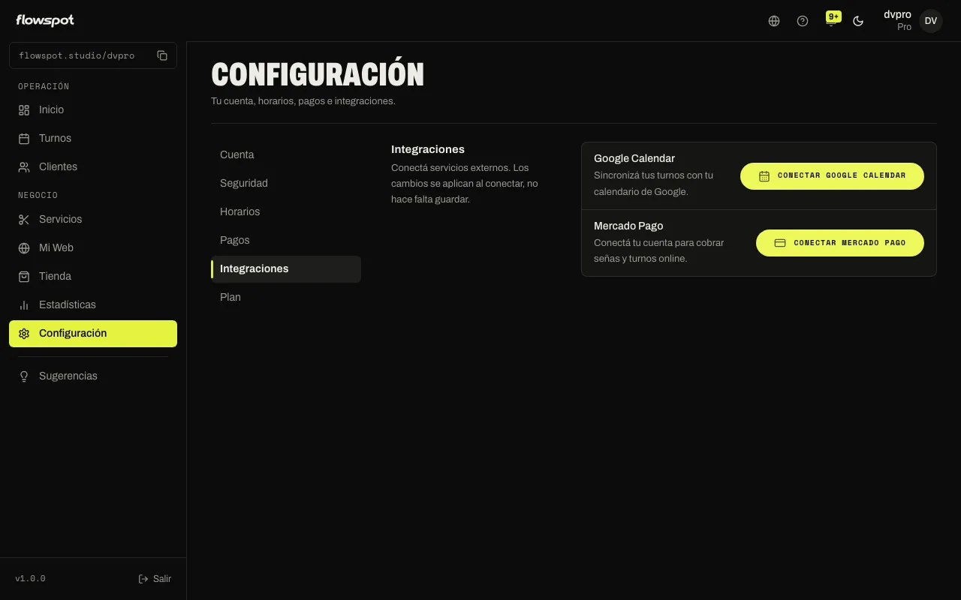
Task: Click Conectar Google Calendar button
Action: 832,175
